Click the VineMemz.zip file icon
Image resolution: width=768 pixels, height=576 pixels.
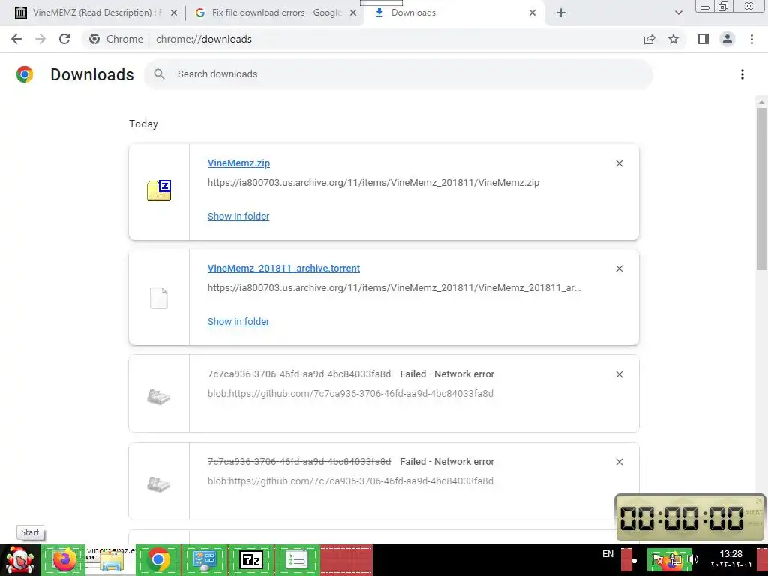[x=159, y=190]
